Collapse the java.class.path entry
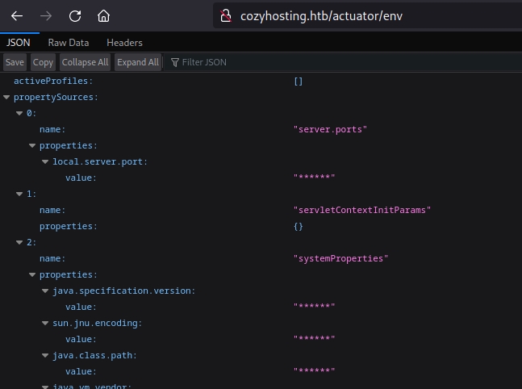 (x=46, y=355)
